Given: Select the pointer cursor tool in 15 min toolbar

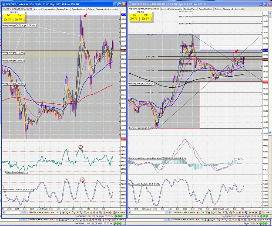Looking at the screenshot, I should click(x=219, y=212).
